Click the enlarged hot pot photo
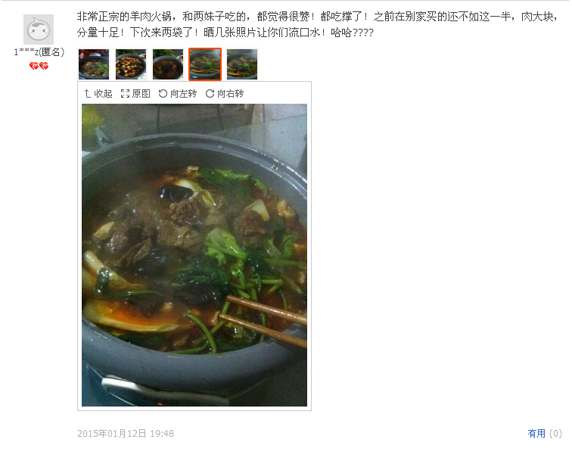This screenshot has height=455, width=572. point(194,255)
